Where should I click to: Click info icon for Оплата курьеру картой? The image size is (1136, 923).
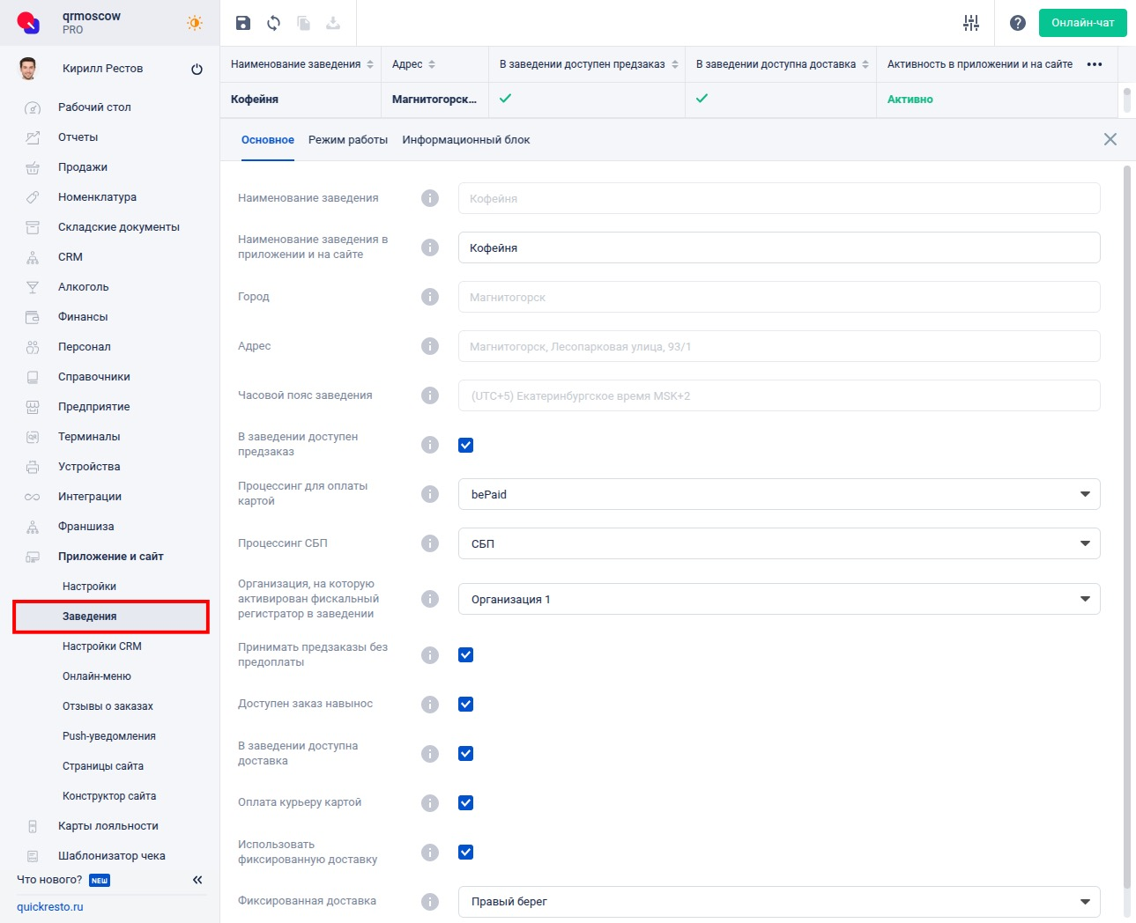click(x=430, y=802)
